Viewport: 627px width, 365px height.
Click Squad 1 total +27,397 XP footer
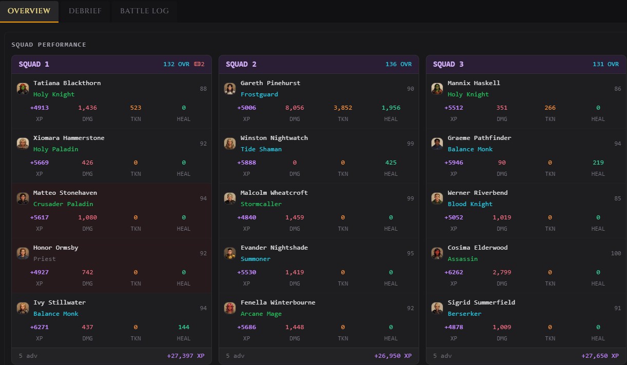186,356
